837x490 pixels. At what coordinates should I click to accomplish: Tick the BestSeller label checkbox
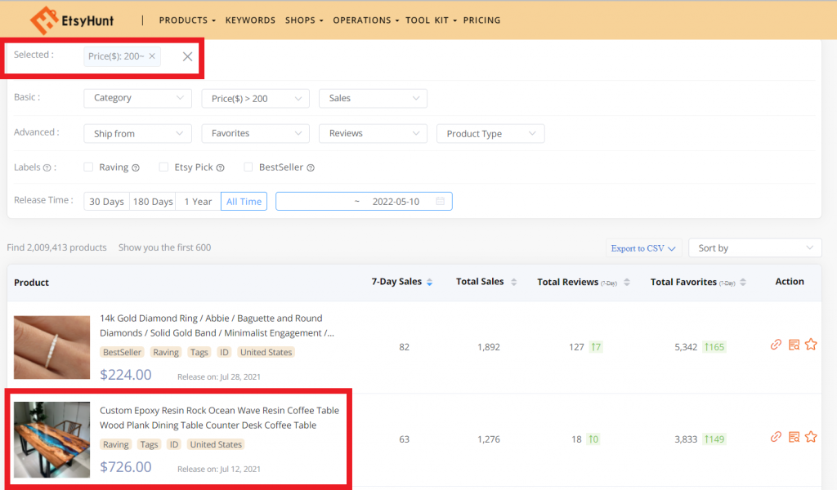click(x=248, y=167)
